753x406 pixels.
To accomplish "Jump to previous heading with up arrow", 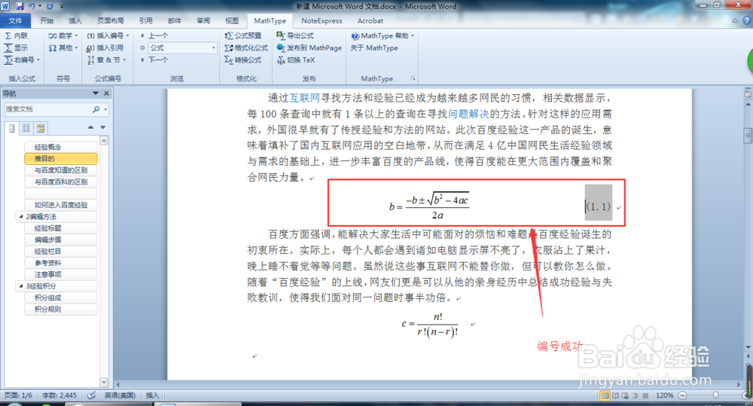I will [x=91, y=127].
